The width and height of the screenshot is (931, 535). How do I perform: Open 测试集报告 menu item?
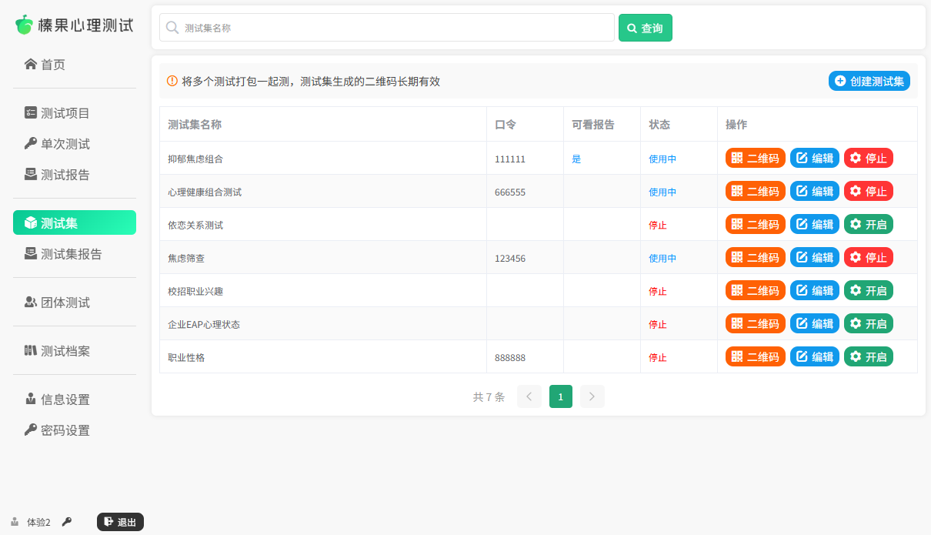pos(75,254)
